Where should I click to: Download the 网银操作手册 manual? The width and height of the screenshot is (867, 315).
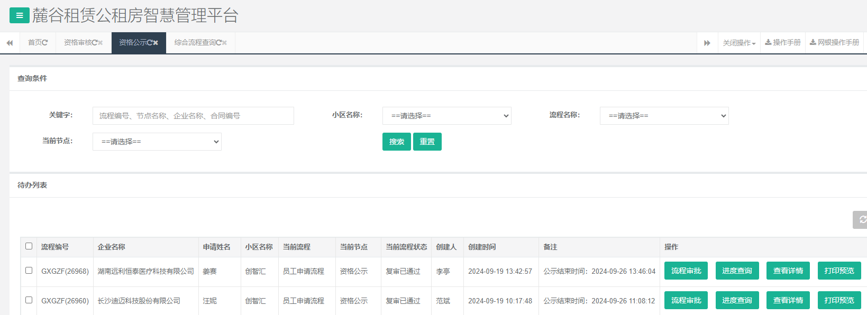[x=834, y=42]
